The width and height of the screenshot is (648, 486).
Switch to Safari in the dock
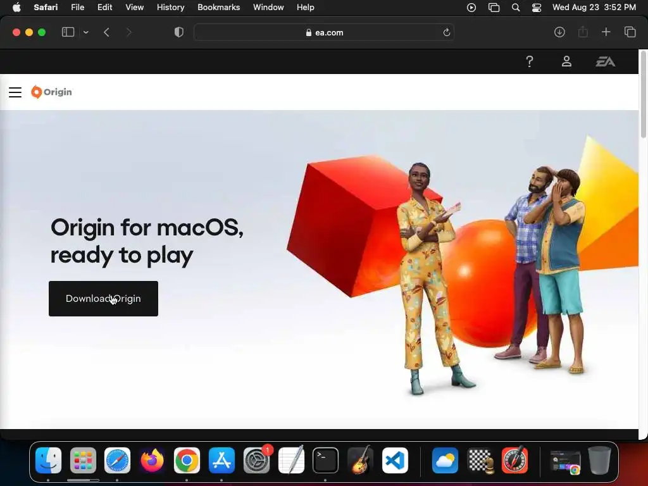pos(117,461)
